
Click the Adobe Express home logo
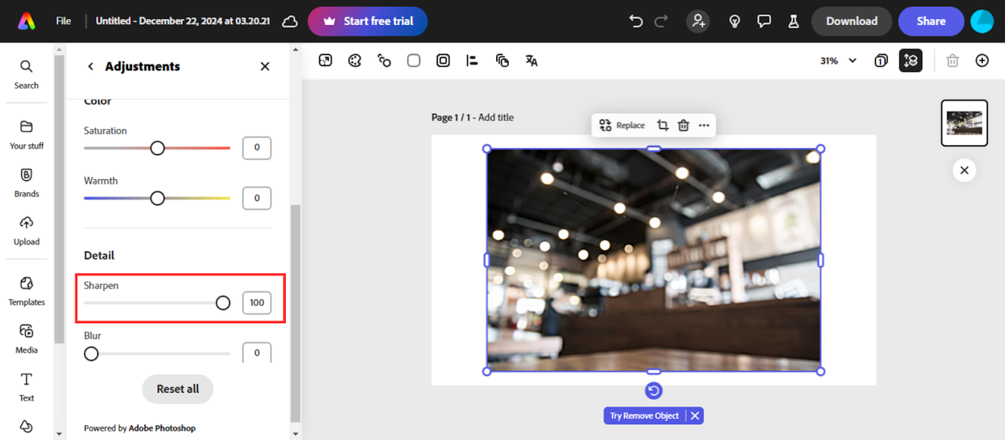(27, 21)
